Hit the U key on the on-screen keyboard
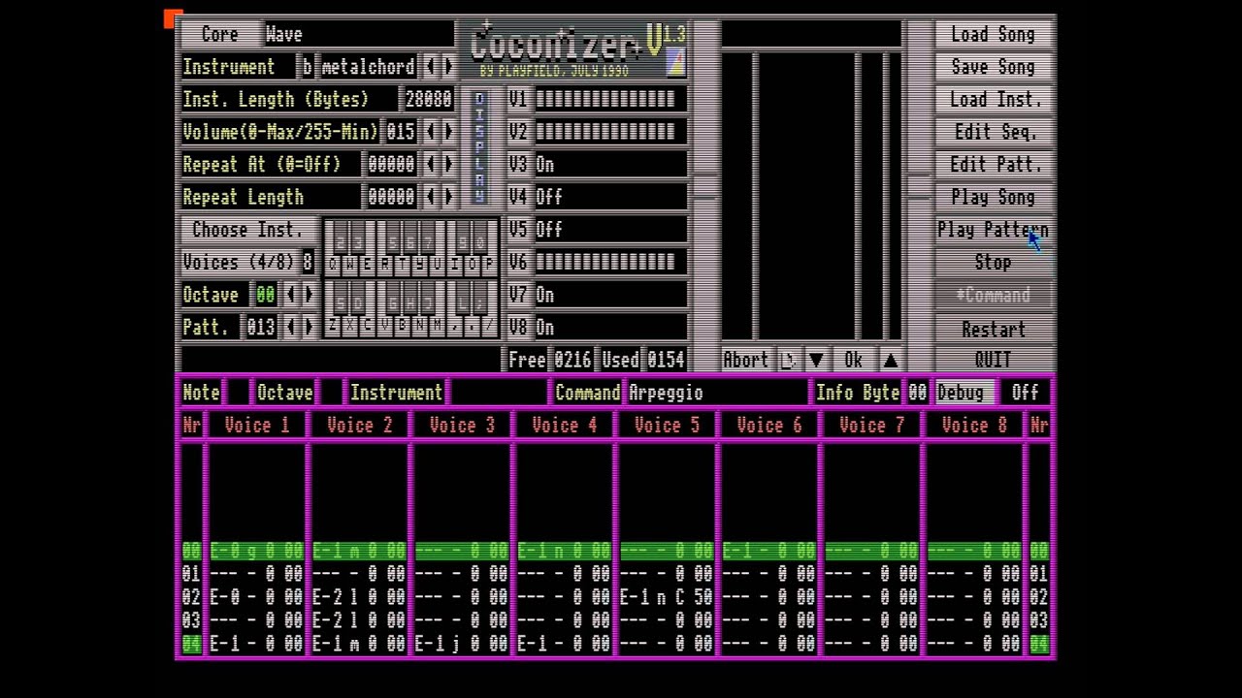This screenshot has height=698, width=1242. tap(438, 264)
